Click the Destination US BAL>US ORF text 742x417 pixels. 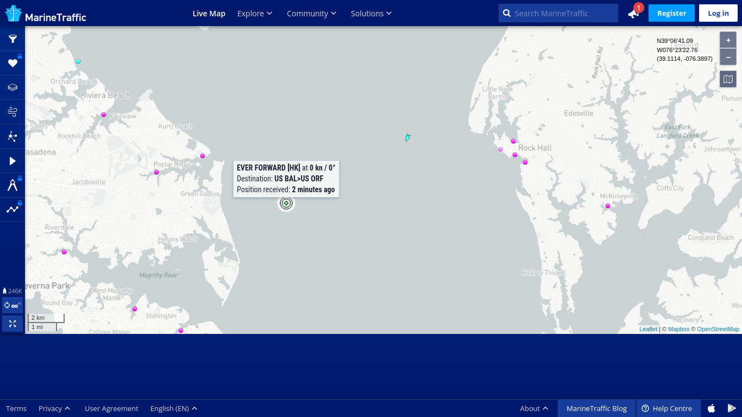(280, 179)
